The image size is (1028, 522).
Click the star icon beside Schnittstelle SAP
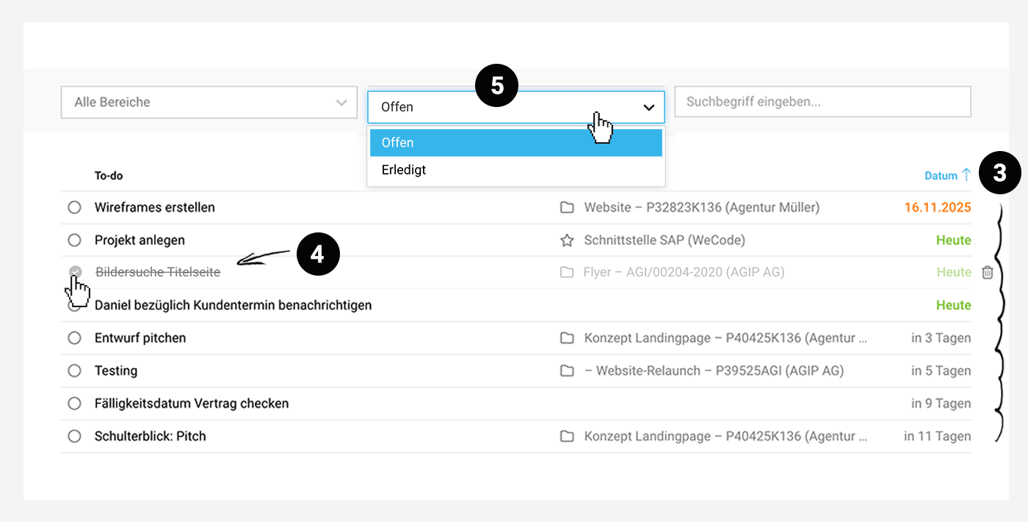click(x=567, y=240)
